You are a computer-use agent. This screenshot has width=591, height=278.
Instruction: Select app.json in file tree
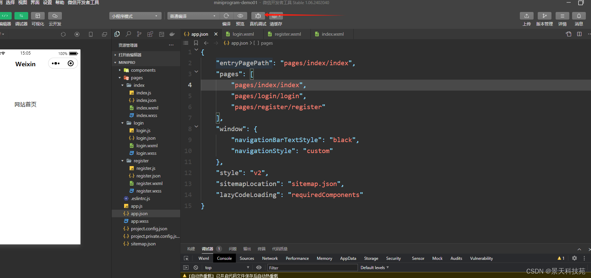[146, 213]
